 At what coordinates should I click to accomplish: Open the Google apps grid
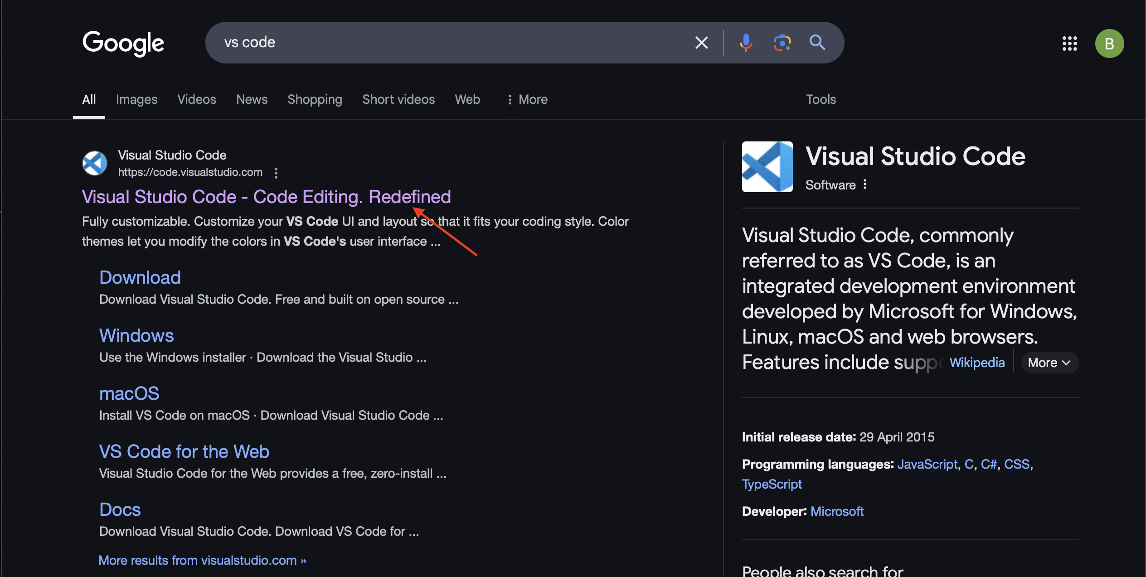[1069, 44]
